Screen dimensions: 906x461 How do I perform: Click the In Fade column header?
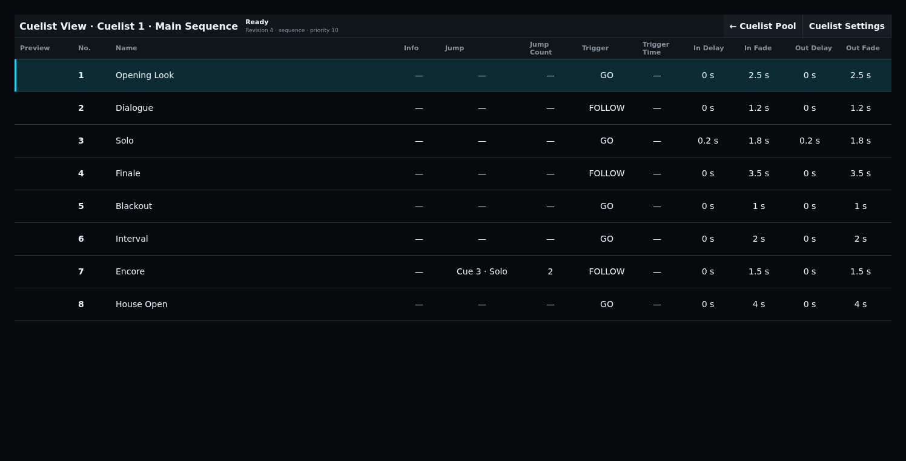click(x=758, y=48)
